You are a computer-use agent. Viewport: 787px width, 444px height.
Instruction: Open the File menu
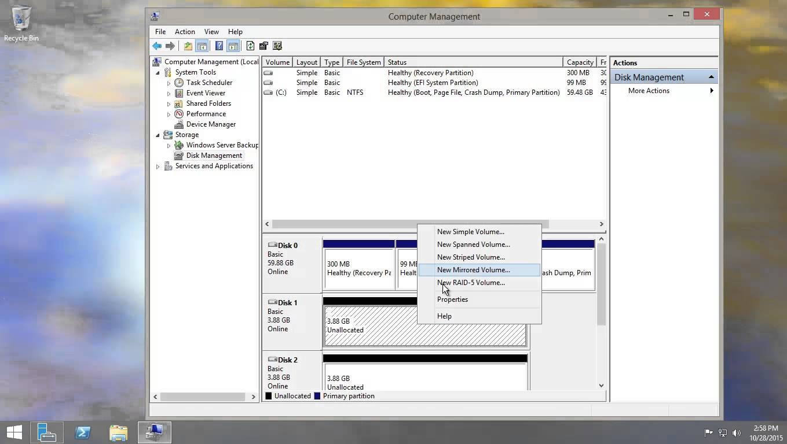click(160, 32)
